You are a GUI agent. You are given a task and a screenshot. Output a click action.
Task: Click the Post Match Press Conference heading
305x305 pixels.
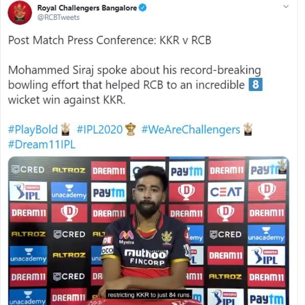[110, 40]
